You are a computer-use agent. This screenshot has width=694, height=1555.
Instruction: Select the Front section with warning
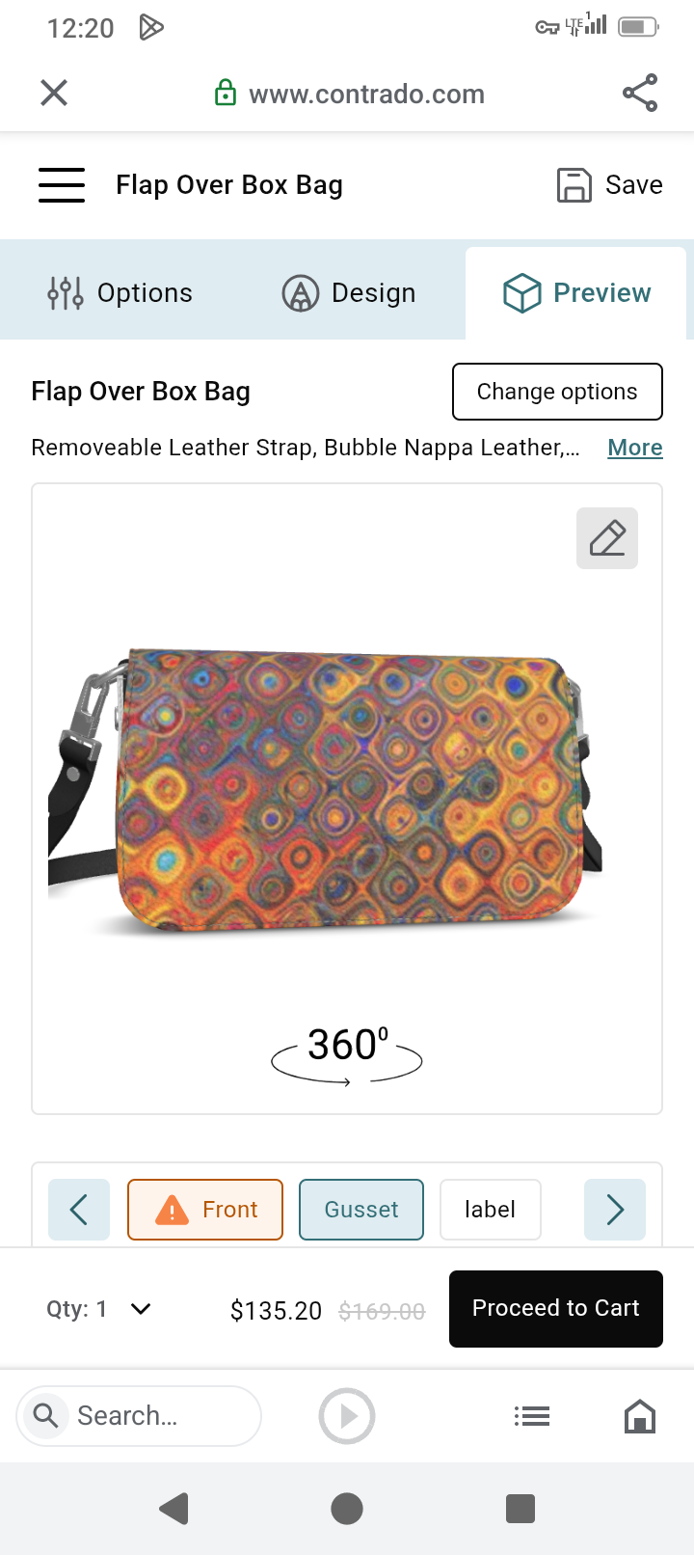[205, 1210]
